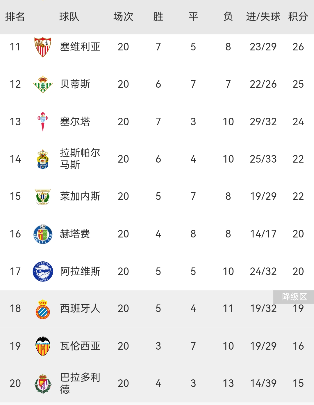Select the Celta Vigo crest icon

(43, 122)
